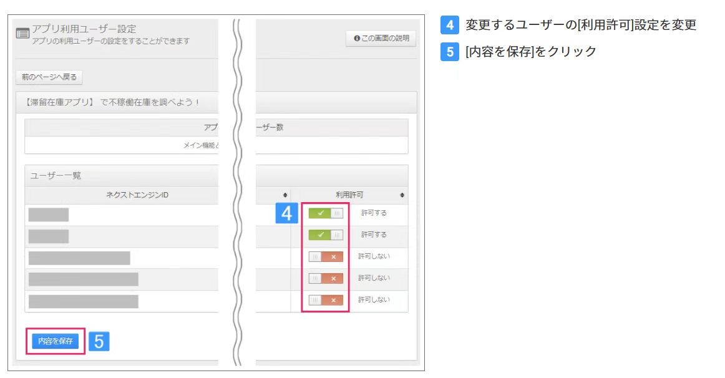Switch fourth user's 許可しない toggle on
The width and height of the screenshot is (725, 378).
326,278
